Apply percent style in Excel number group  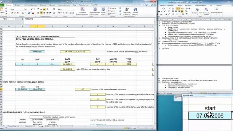pyautogui.click(x=63, y=13)
